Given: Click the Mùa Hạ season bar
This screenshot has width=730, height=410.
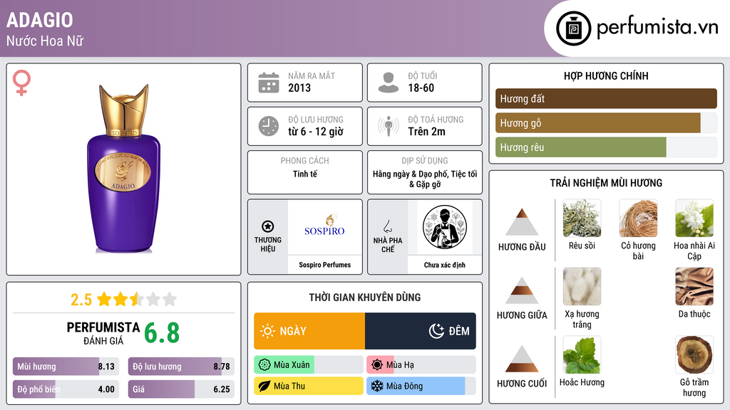Looking at the screenshot, I should tap(421, 365).
